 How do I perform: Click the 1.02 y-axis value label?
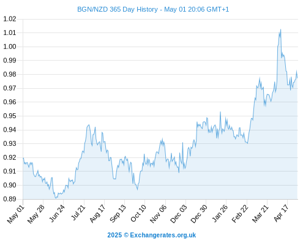click(10, 19)
